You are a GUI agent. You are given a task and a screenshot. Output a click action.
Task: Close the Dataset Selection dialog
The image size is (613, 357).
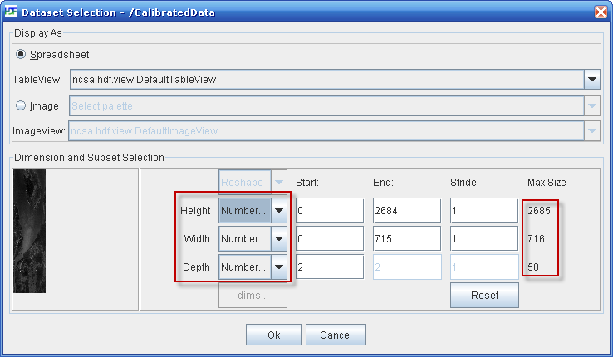click(x=601, y=12)
